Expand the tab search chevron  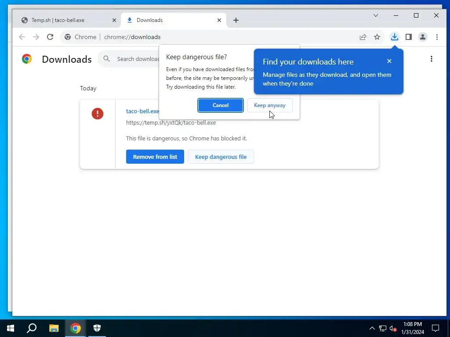click(375, 15)
